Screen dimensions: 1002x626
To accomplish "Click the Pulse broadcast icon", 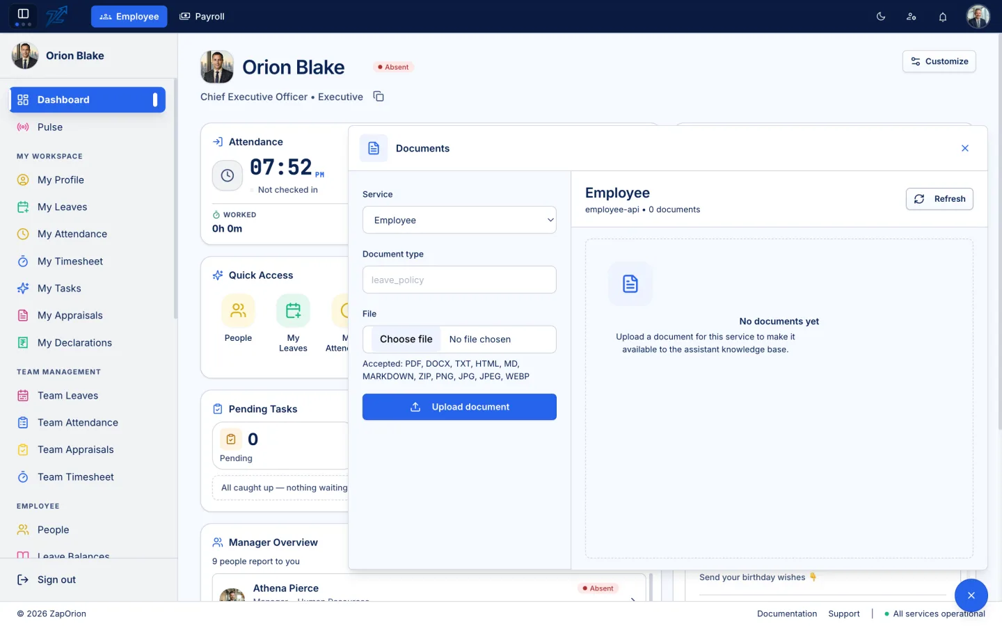I will tap(23, 127).
